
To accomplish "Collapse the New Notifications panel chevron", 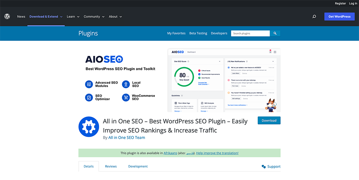I will coord(273,61).
